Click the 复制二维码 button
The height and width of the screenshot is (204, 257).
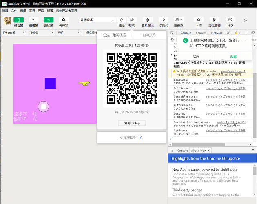[132, 123]
